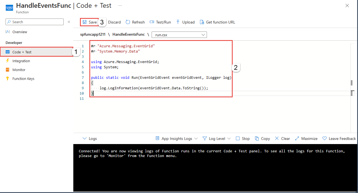
Task: Open the Log Level filter dropdown
Action: coord(217,139)
